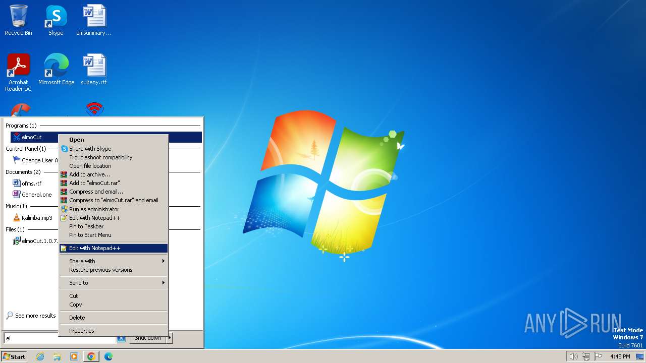Select Compress and email... entry

113,192
